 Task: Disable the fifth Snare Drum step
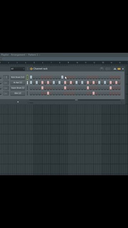tap(42, 88)
